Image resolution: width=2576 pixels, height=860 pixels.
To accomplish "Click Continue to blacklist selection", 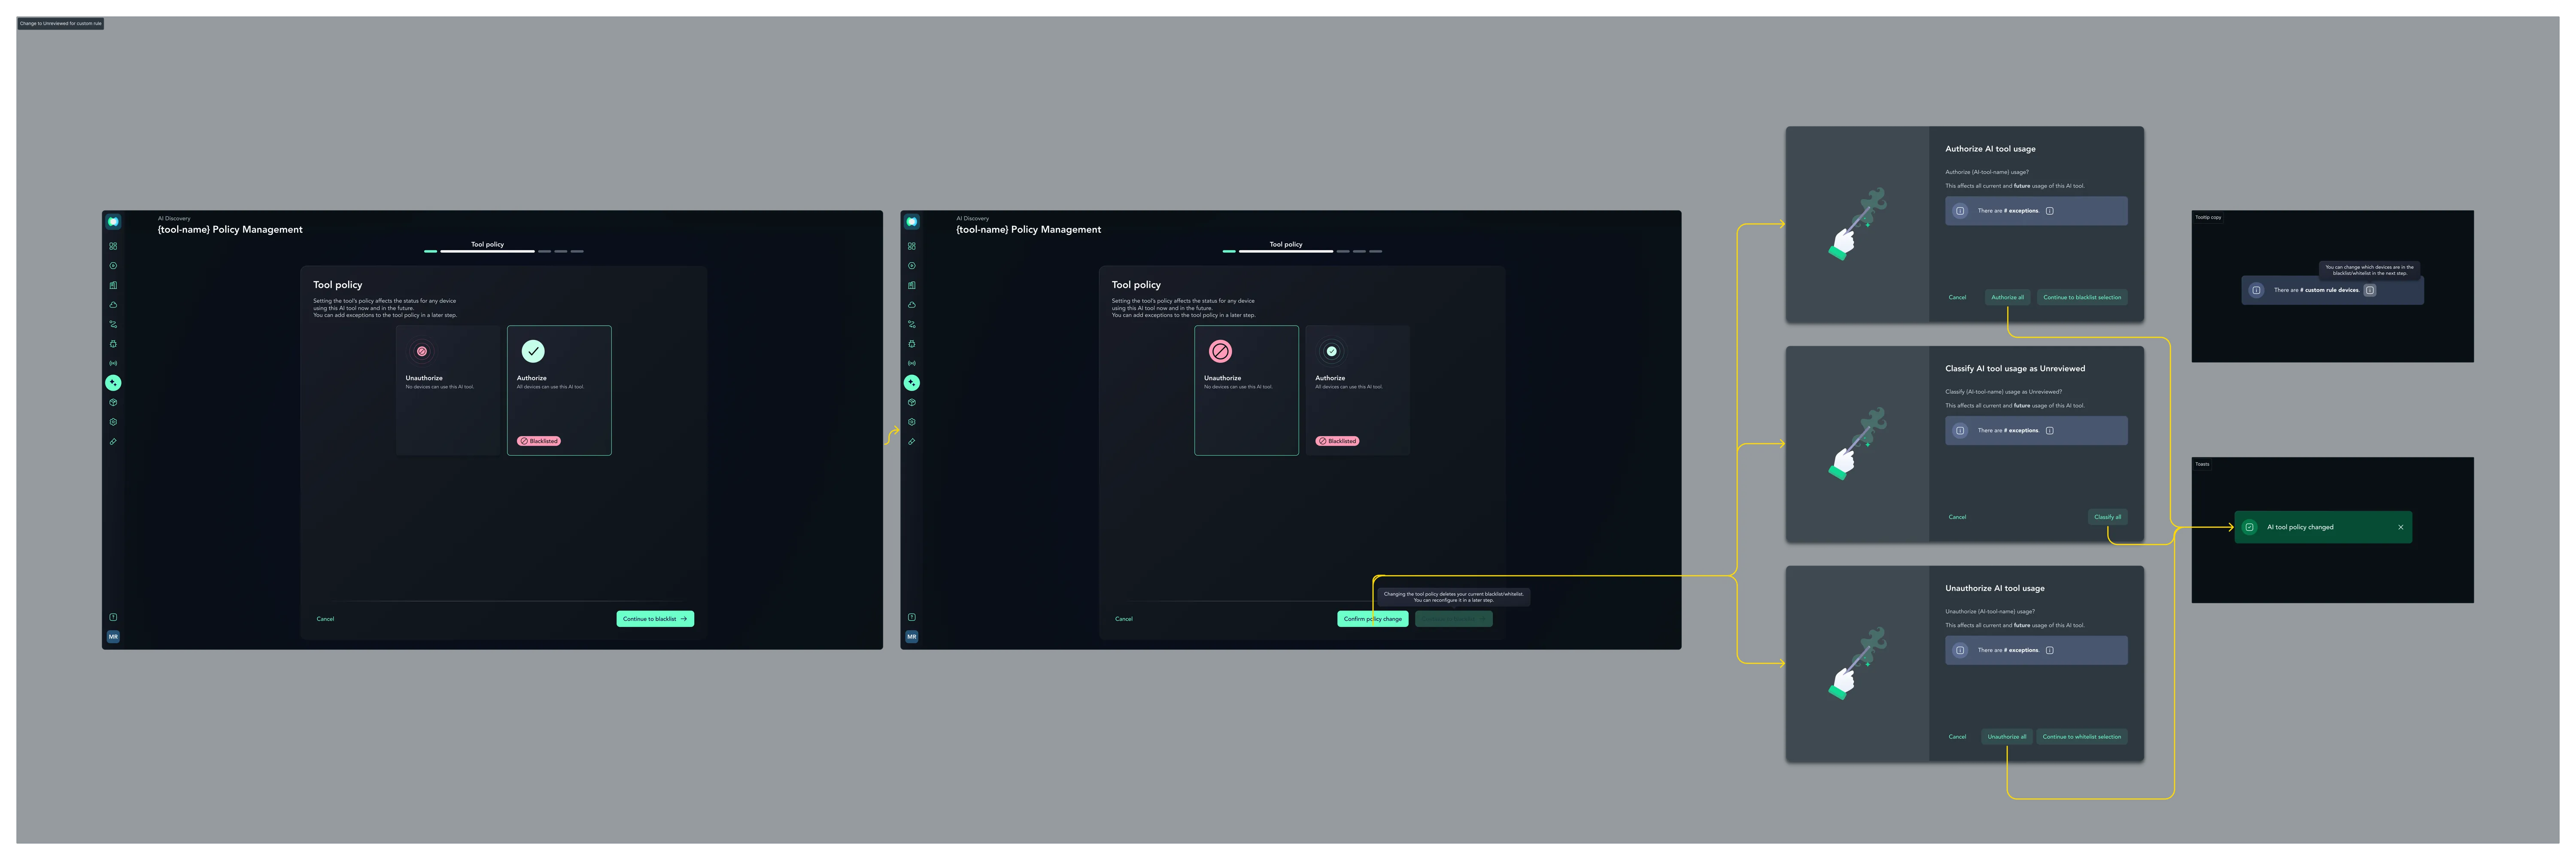I will (x=2082, y=297).
